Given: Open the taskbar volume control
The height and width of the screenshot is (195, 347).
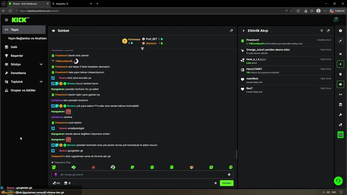Looking at the screenshot, I should (x=328, y=192).
